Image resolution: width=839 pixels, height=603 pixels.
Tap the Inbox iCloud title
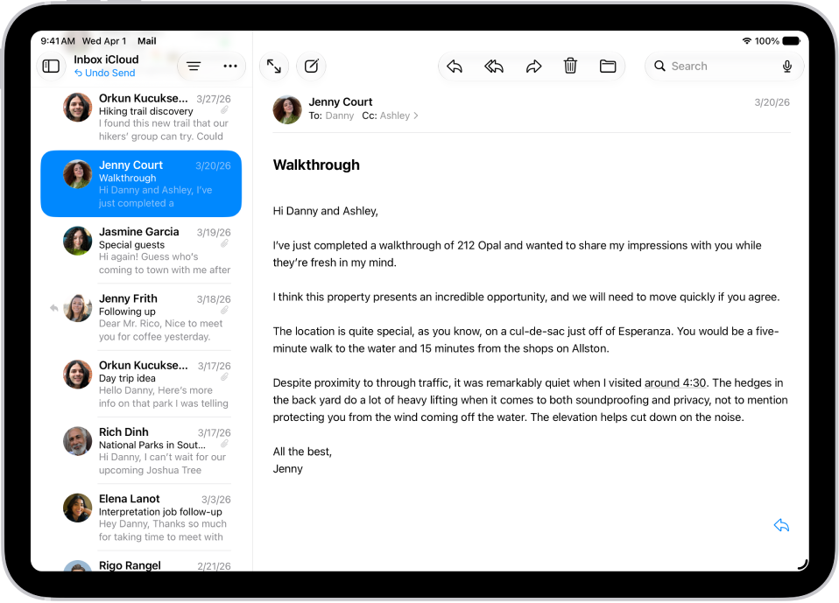coord(106,60)
